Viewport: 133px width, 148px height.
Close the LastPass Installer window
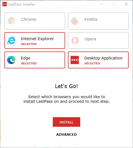(126, 4)
